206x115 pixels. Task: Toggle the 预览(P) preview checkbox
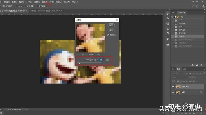click(108, 35)
